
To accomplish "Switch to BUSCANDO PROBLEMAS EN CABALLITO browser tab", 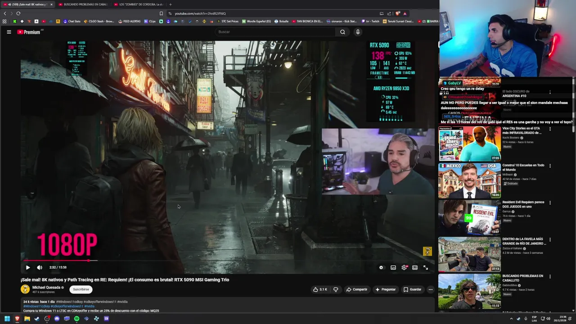I will click(83, 4).
